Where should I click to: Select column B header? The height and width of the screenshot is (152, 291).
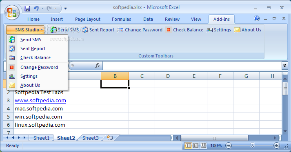pos(115,76)
